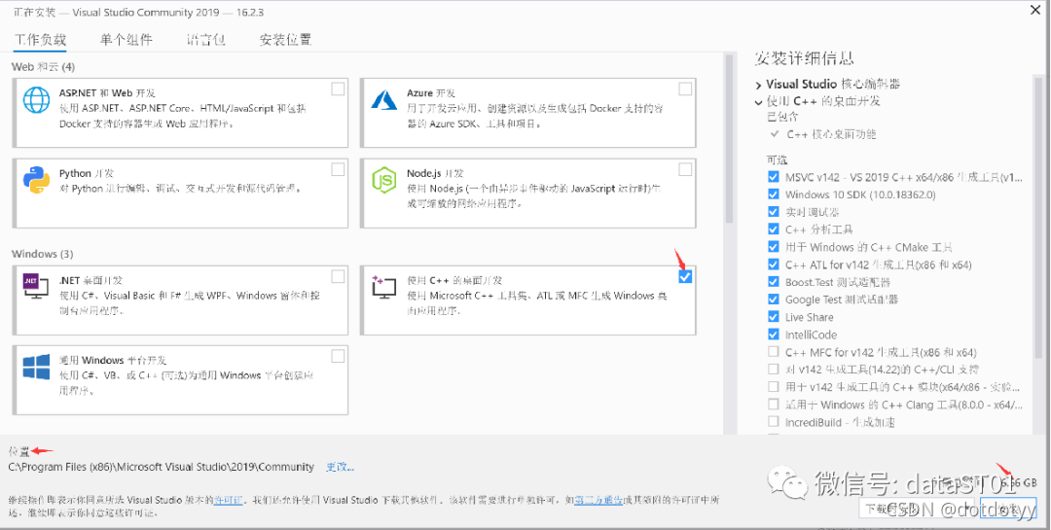1051x530 pixels.
Task: Select the installation path C:\Program Files (x86) text
Action: [161, 467]
